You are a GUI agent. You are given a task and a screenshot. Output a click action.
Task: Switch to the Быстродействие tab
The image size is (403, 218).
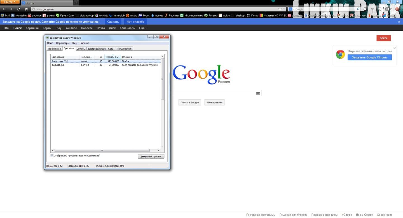(x=97, y=49)
